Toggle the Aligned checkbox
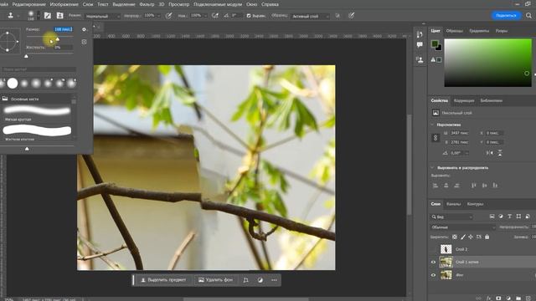This screenshot has width=536, height=301. [x=249, y=16]
